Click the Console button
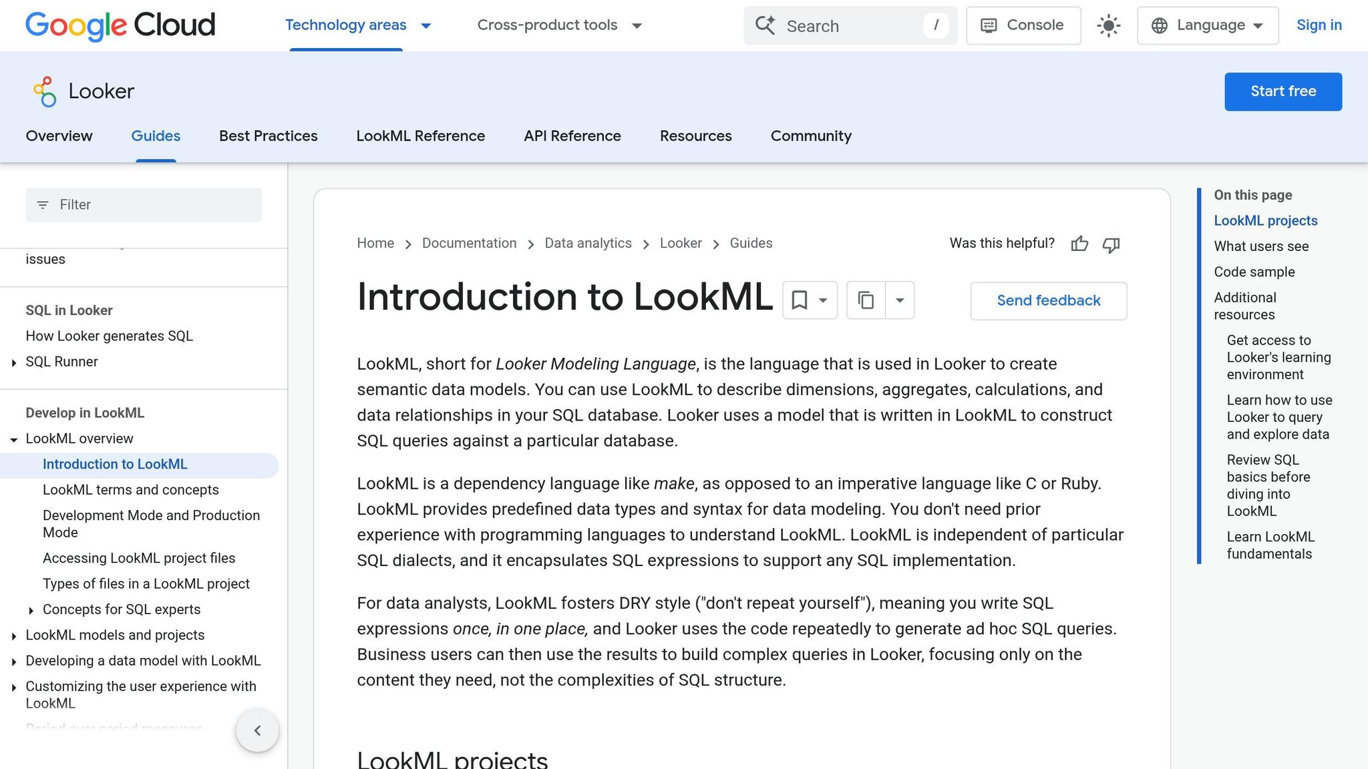Image resolution: width=1368 pixels, height=769 pixels. coord(1023,25)
